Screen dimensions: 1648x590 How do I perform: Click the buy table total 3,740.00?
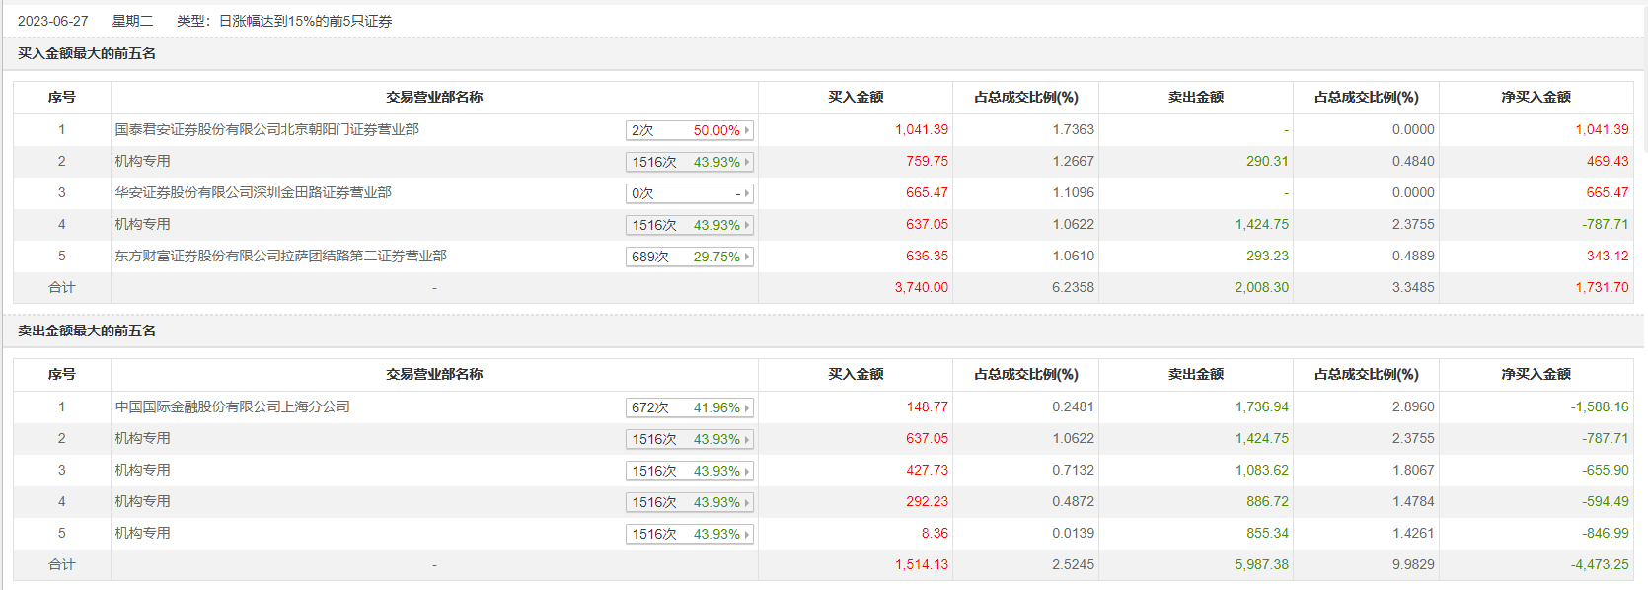(x=921, y=287)
